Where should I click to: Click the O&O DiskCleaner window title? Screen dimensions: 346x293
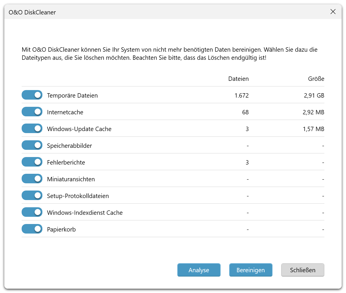click(32, 12)
